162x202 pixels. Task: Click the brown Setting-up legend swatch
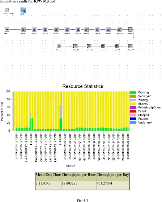click(133, 96)
